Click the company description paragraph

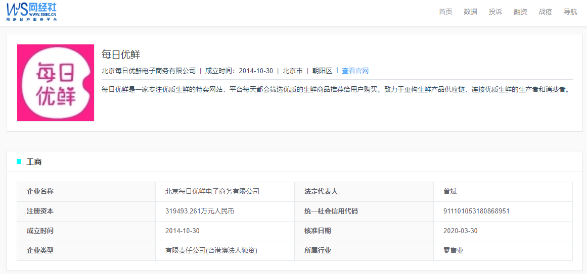tap(335, 90)
